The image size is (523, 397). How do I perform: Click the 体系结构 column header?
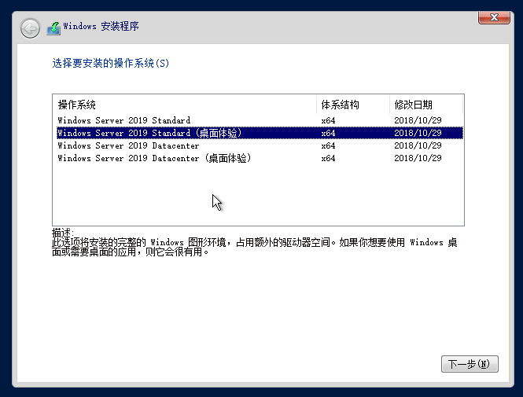[x=353, y=105]
